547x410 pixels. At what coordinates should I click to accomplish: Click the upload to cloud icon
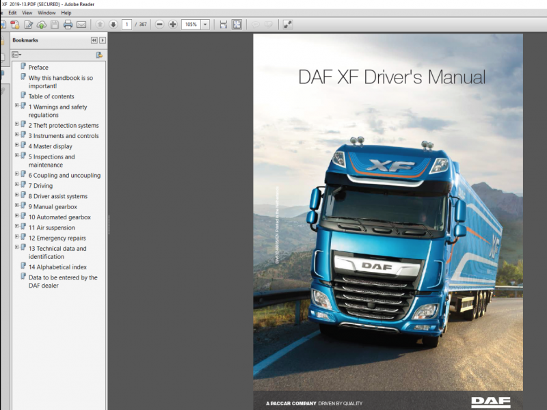[42, 25]
